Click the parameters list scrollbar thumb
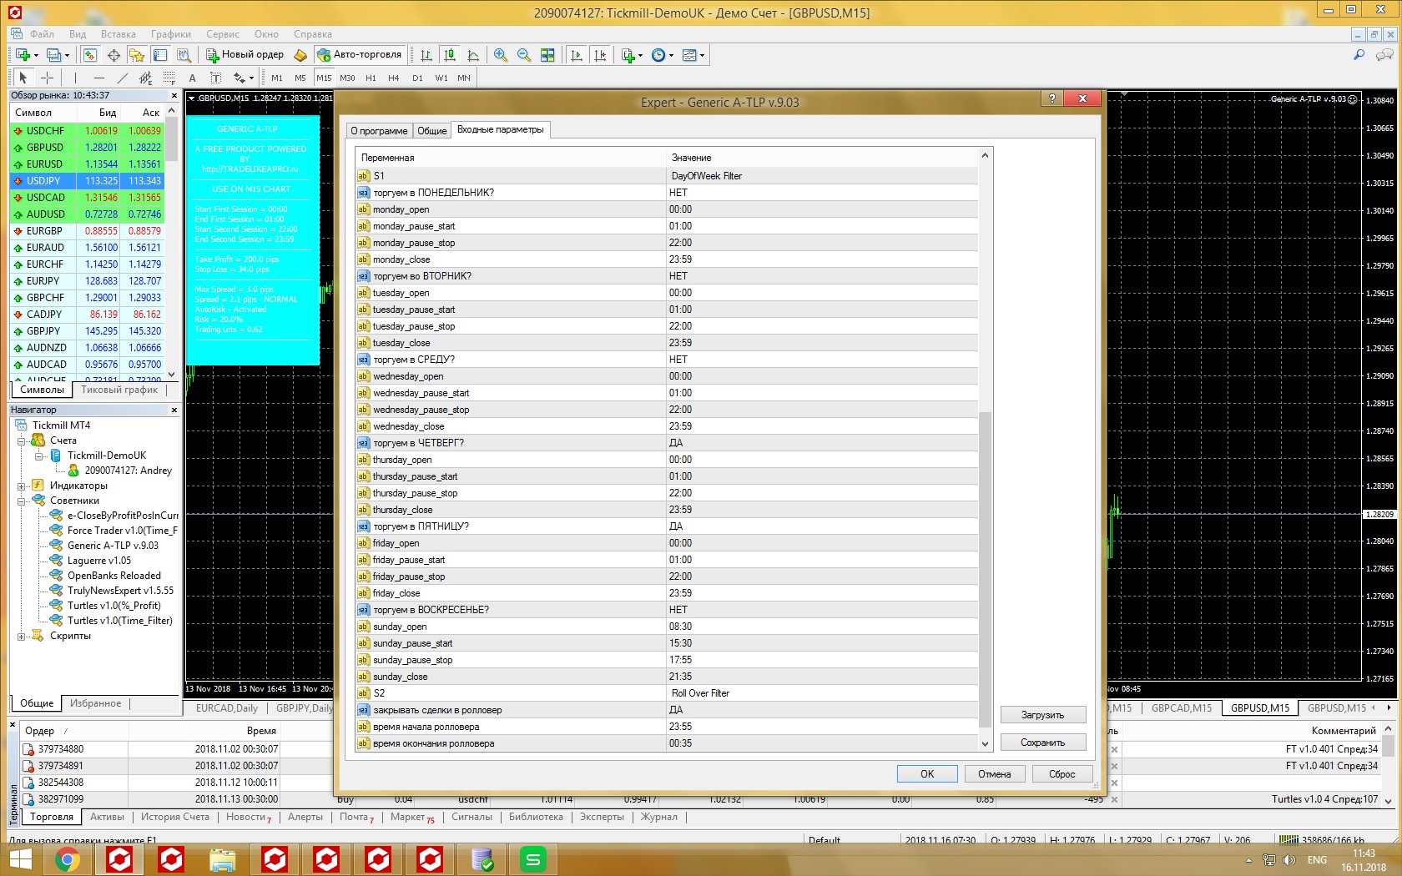Screen dimensions: 1402x876 (x=985, y=569)
